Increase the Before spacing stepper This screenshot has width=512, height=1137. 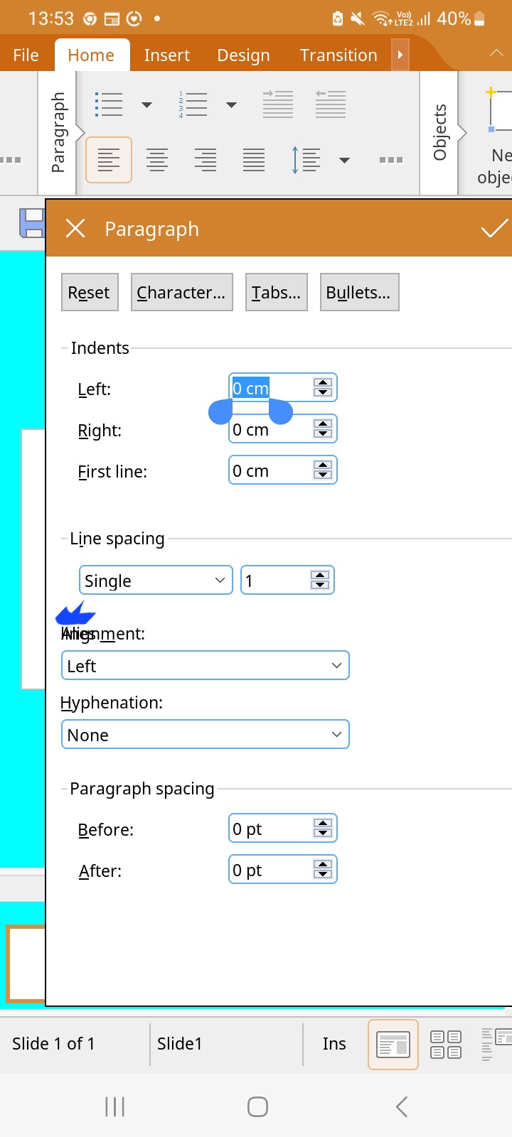[x=323, y=824]
